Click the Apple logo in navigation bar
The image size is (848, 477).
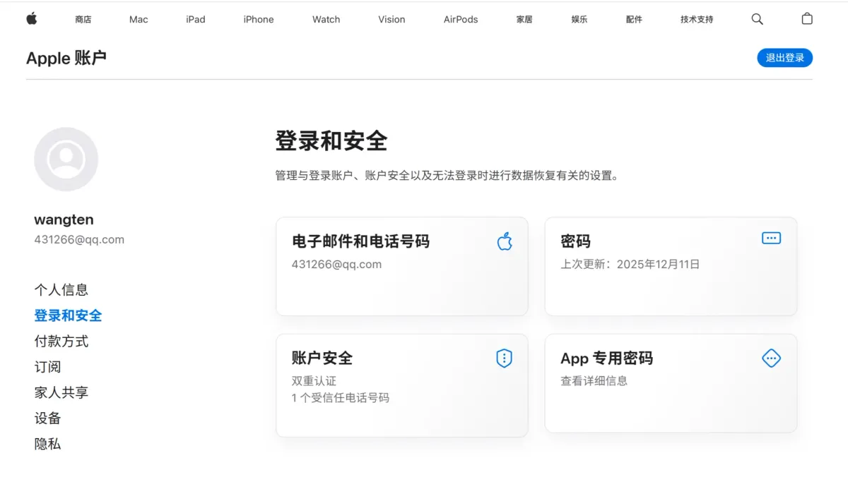[32, 19]
